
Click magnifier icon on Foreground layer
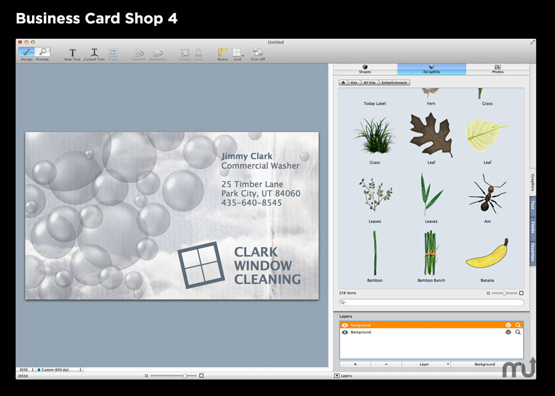518,325
